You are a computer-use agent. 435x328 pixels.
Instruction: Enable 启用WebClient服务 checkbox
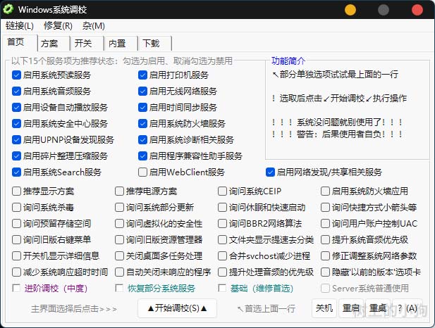click(x=142, y=172)
